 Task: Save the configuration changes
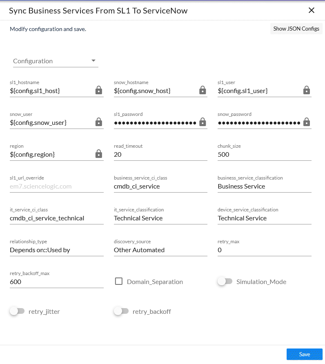point(304,354)
